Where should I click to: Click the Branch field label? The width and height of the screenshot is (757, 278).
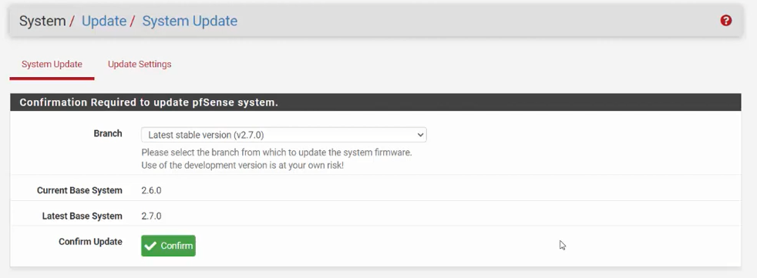108,134
